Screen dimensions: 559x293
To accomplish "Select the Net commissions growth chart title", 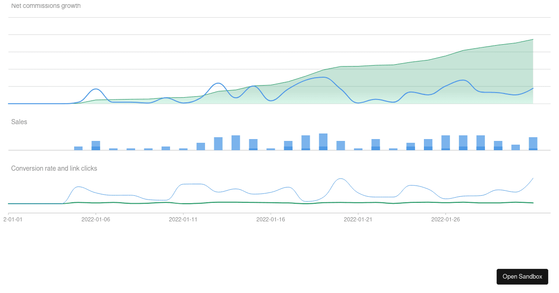I will [x=45, y=6].
